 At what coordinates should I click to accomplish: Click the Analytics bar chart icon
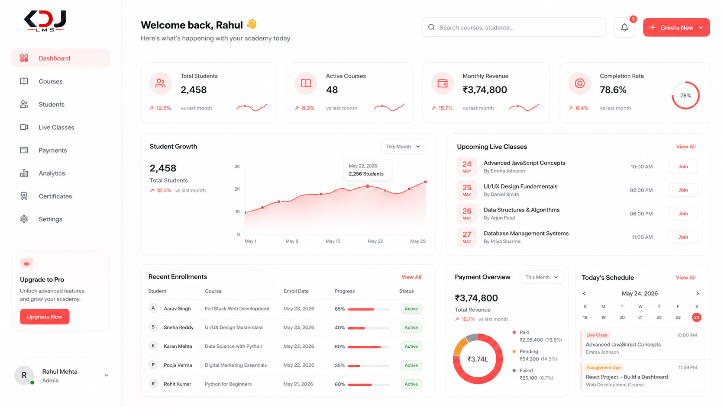[24, 173]
